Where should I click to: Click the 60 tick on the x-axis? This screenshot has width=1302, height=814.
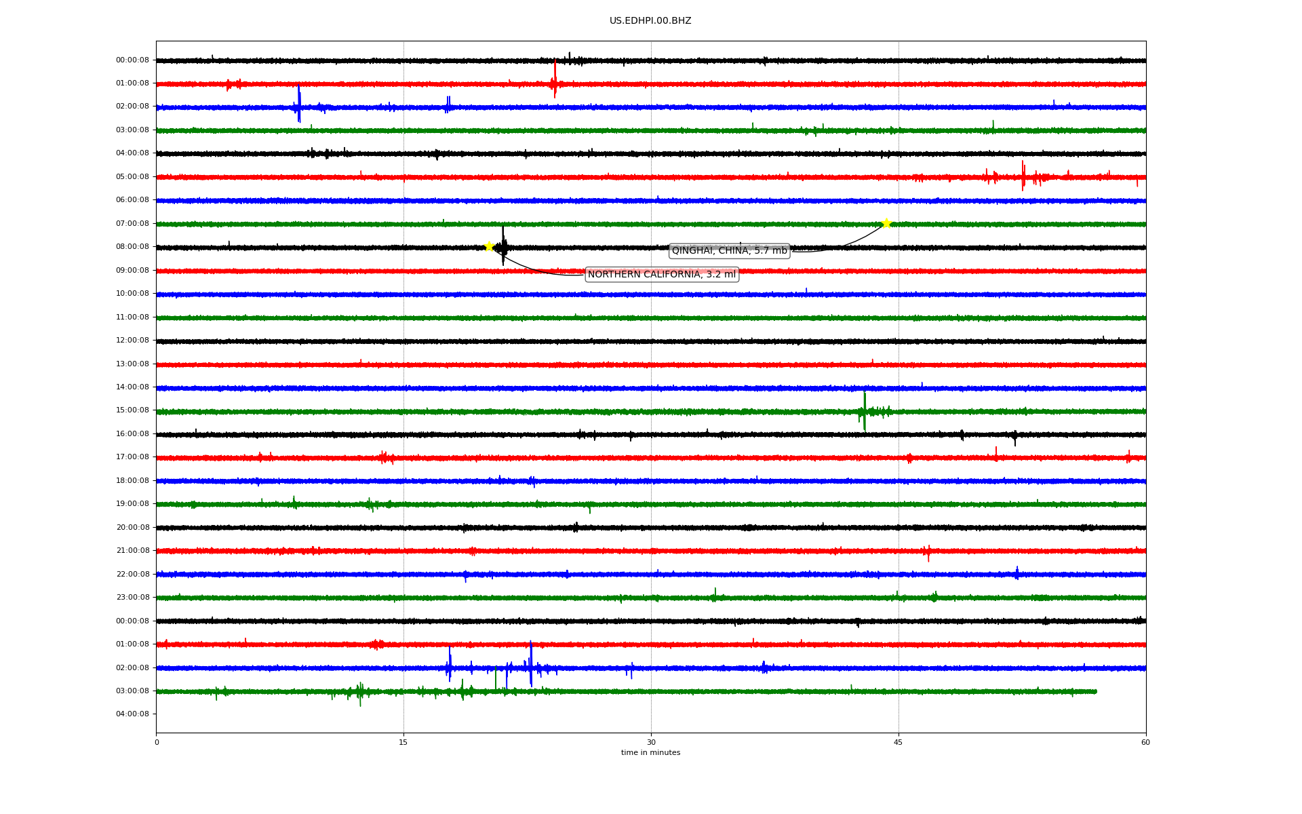pos(1145,742)
